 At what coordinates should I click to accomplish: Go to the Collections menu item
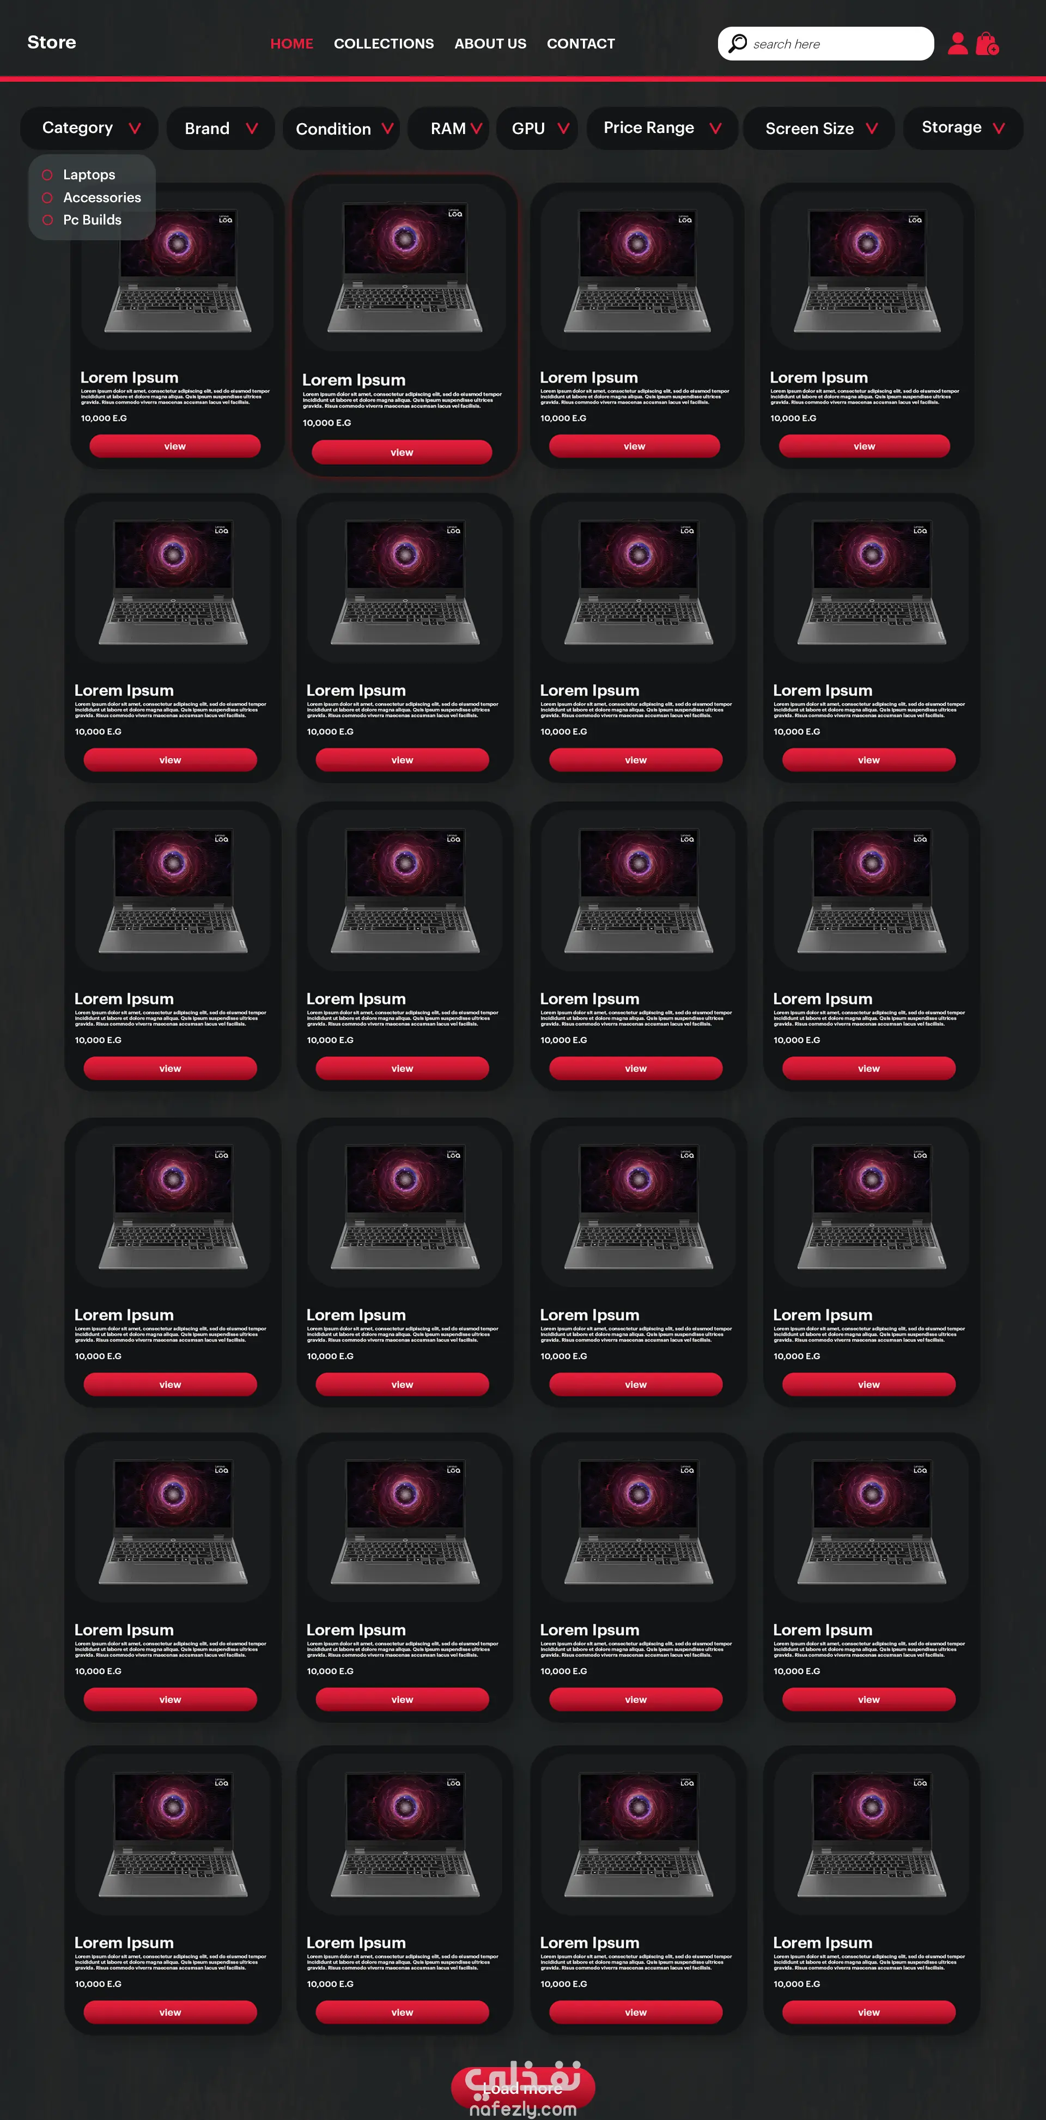tap(384, 45)
